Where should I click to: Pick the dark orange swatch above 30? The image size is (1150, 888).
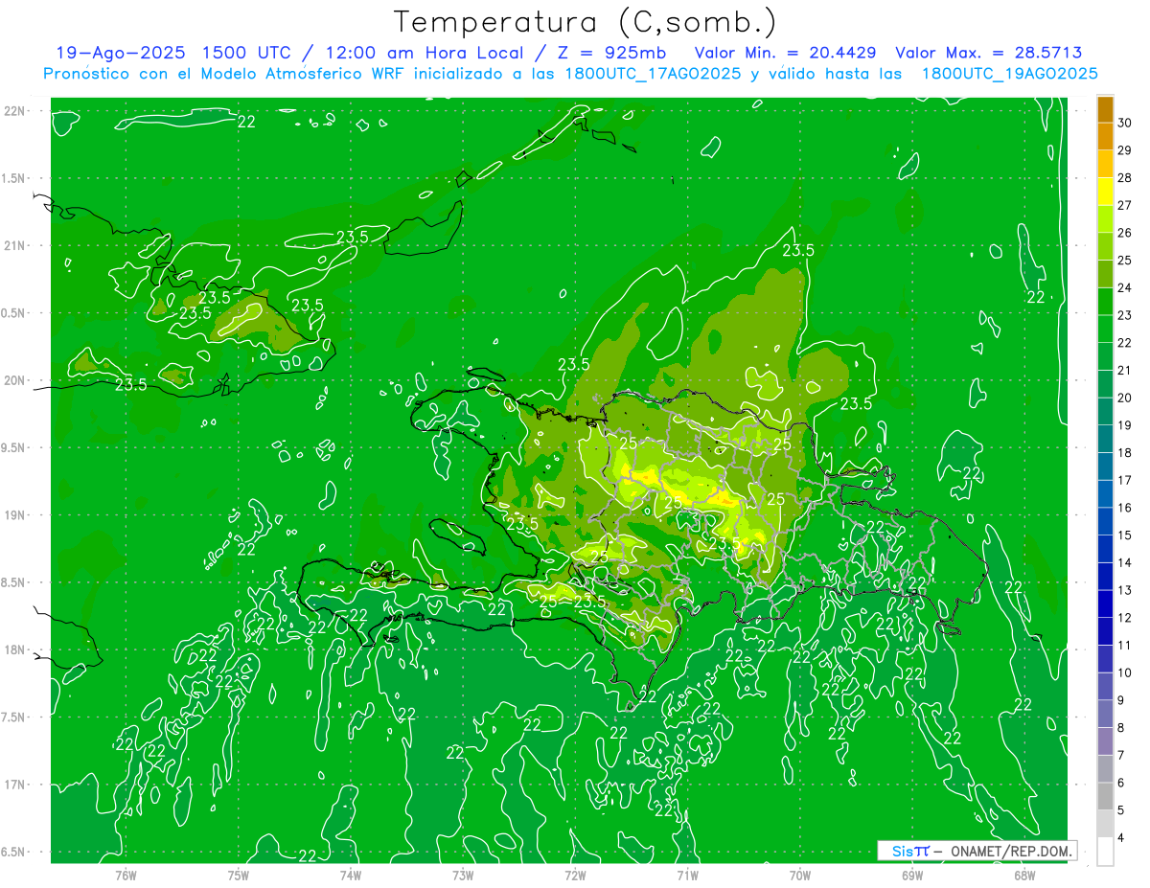1105,108
